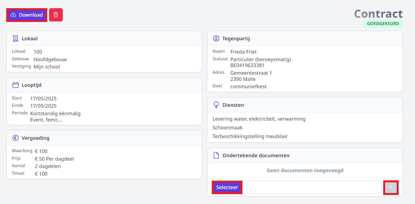Viewport: 415px width, 204px height.
Task: Click the 'Schoonmaak' service entry
Action: click(x=227, y=128)
